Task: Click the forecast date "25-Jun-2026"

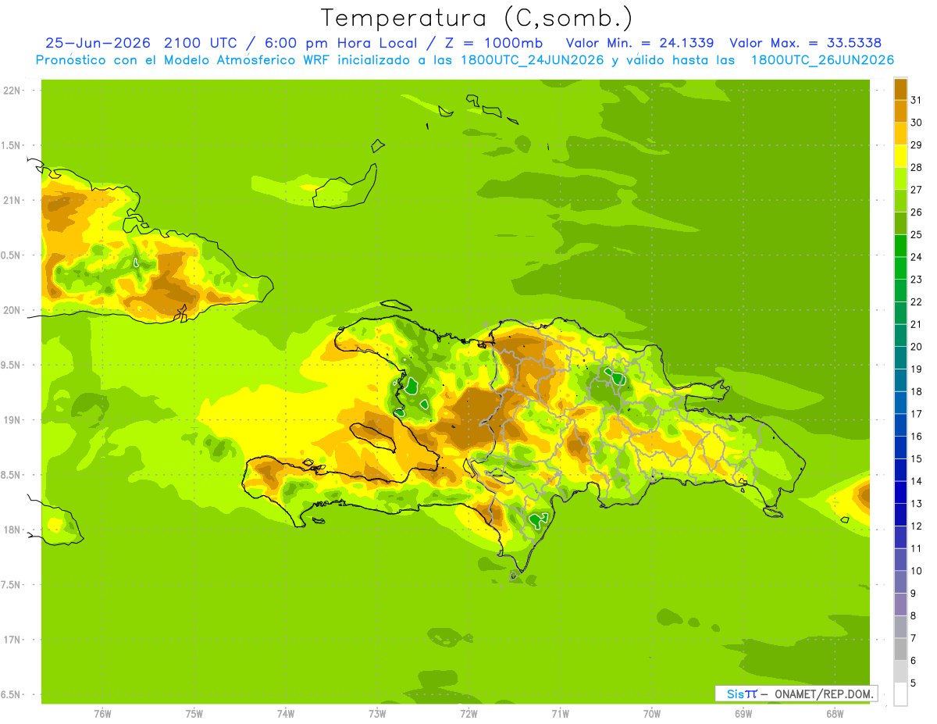Action: 99,43
